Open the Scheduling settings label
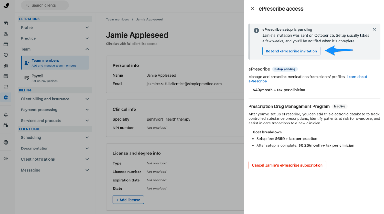The width and height of the screenshot is (384, 214). [31, 138]
